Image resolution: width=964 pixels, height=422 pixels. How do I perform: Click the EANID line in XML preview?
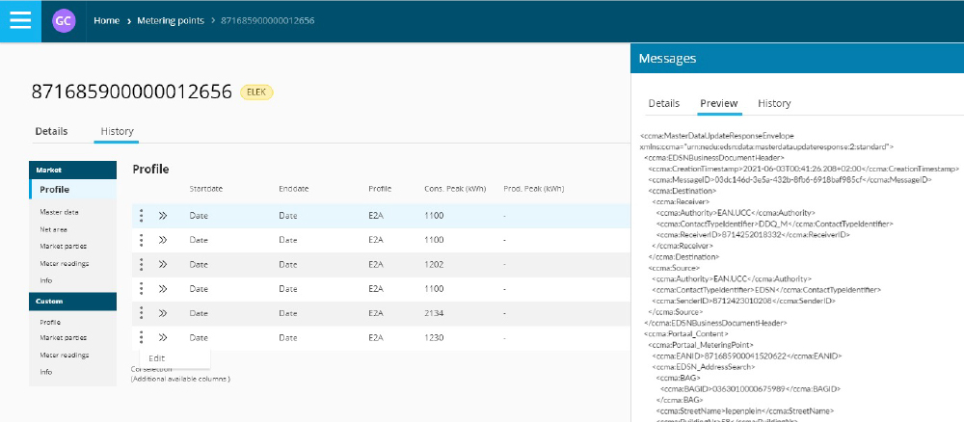(746, 356)
